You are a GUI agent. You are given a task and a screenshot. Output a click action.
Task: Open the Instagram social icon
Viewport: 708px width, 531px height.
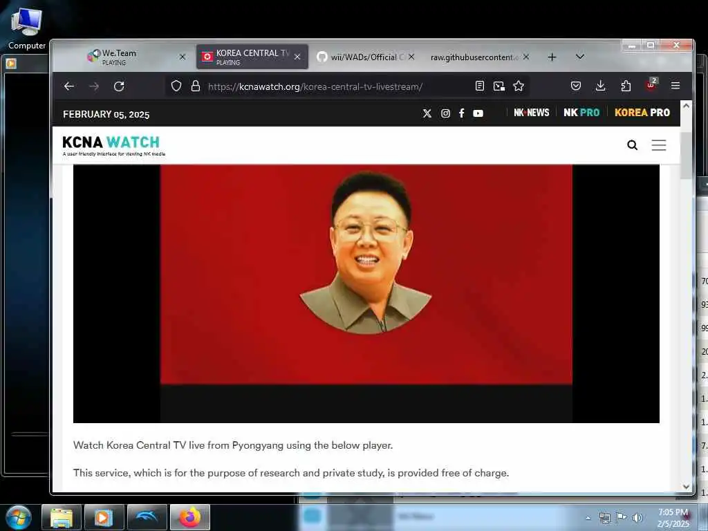445,113
